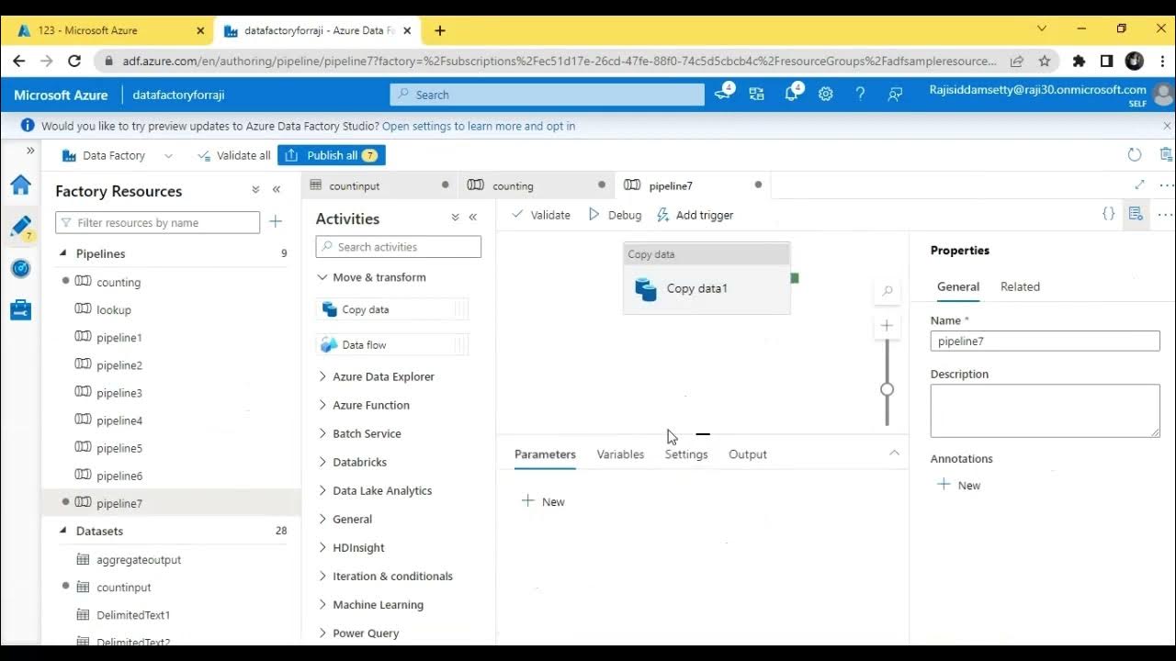Open cloud shell updates icon with badge 4

click(x=723, y=93)
